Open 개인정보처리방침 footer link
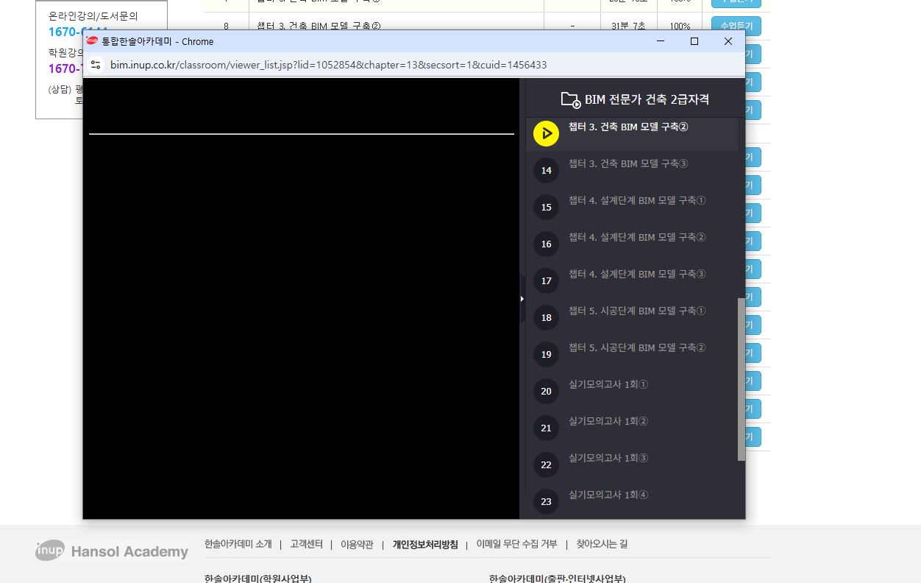The height and width of the screenshot is (583, 921). [425, 544]
